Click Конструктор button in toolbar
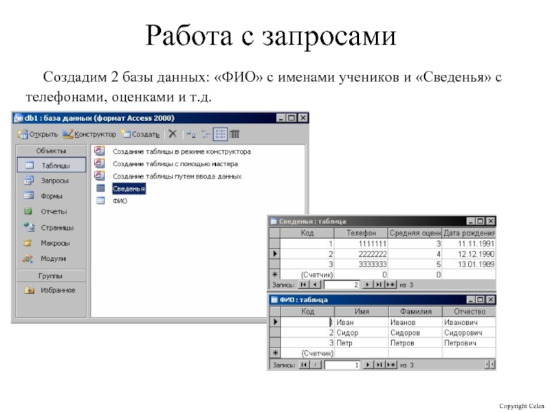 tap(89, 135)
